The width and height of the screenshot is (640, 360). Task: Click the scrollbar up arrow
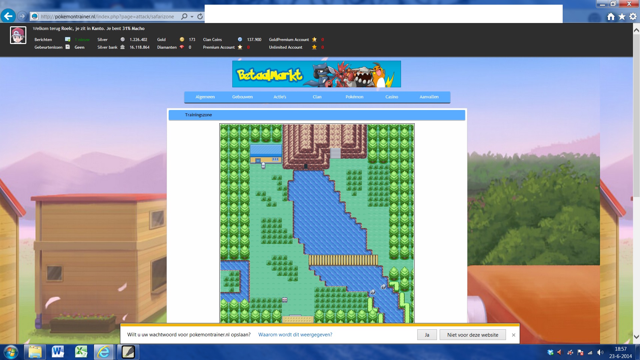pos(636,30)
